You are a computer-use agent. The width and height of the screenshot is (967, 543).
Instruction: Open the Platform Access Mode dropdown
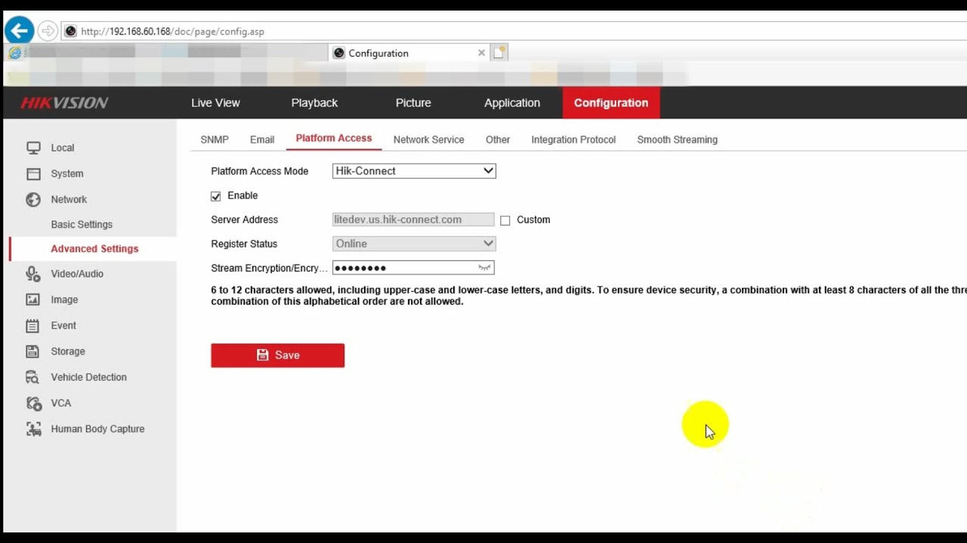(x=414, y=171)
